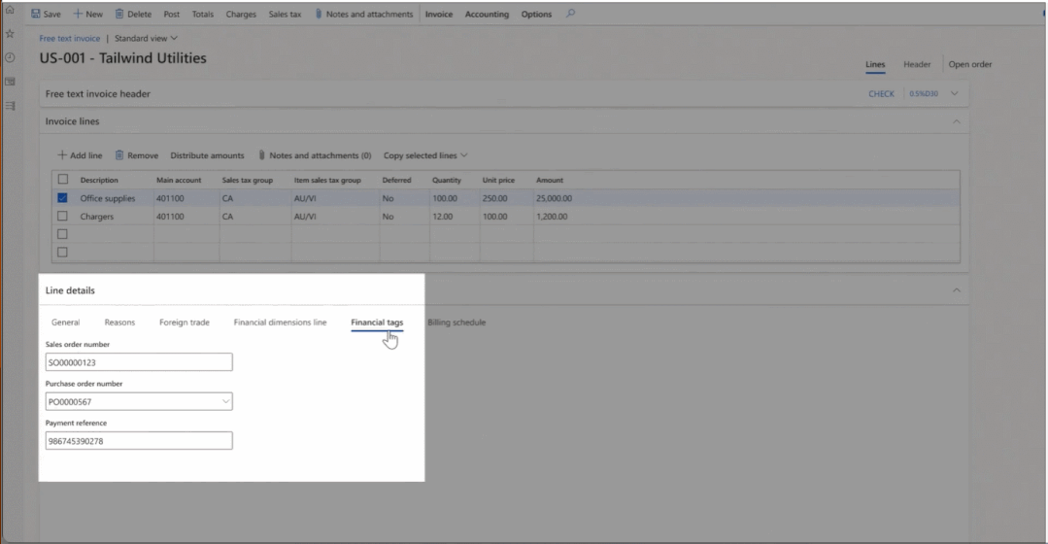Open the Copy selected lines dropdown
1048x544 pixels.
[425, 155]
